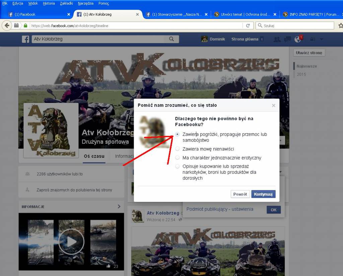Close the 'Atv Kołobrzeg' browser tab
343x276 pixels.
137,14
